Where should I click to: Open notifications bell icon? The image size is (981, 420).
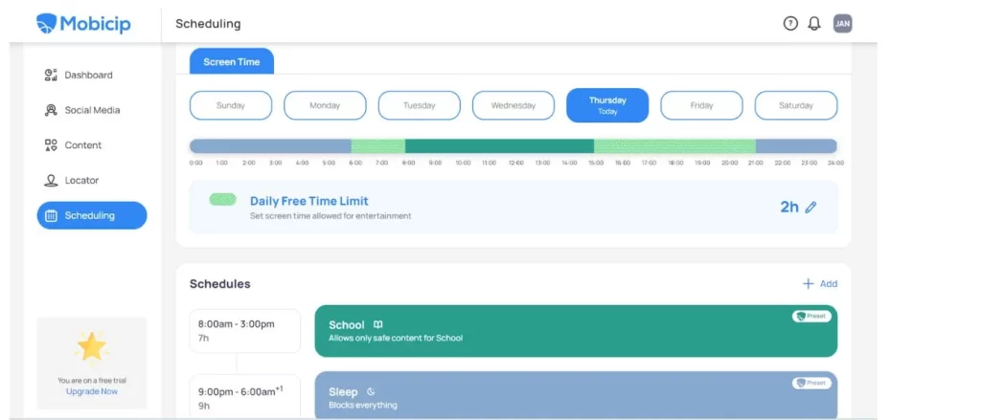[815, 24]
